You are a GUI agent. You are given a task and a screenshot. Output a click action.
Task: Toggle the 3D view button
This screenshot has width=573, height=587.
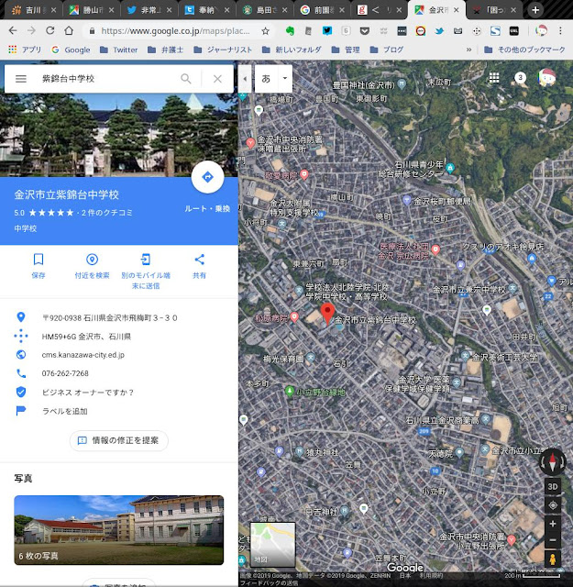coord(553,486)
